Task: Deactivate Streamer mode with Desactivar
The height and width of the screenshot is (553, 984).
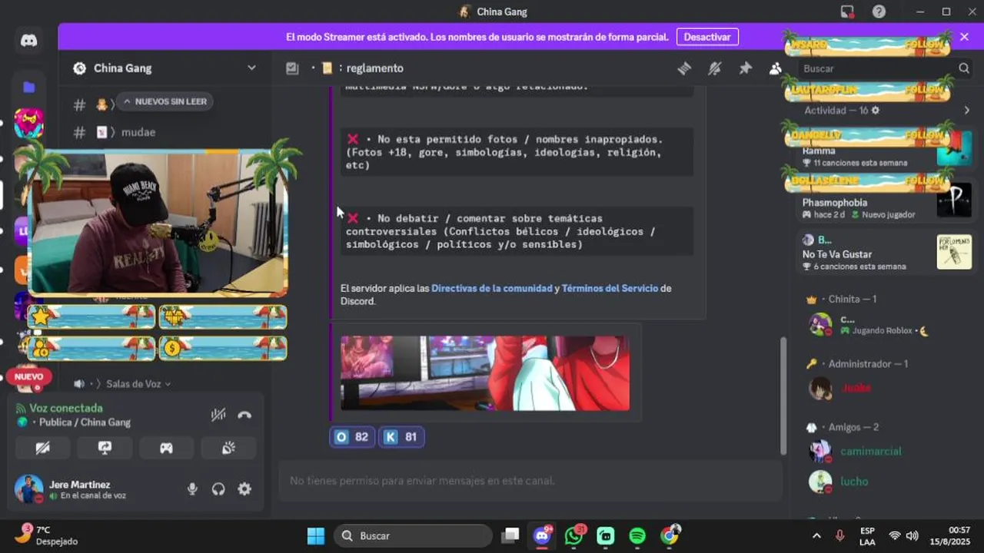Action: tap(707, 37)
